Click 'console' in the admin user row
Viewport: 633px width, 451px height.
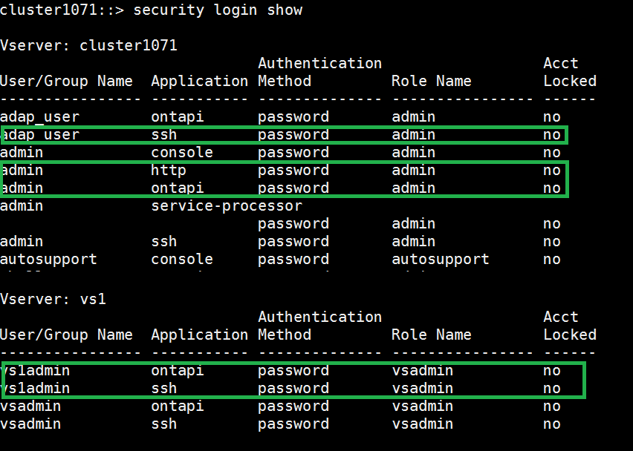tap(181, 153)
